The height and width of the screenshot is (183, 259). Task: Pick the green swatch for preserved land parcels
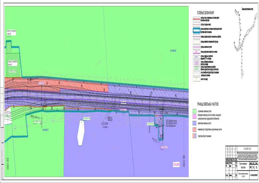pyautogui.click(x=194, y=111)
